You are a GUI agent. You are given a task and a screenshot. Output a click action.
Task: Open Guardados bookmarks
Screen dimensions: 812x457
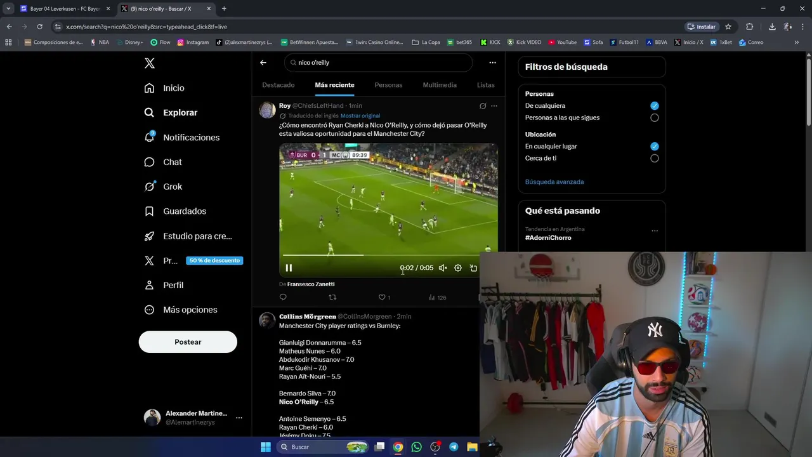tap(175, 211)
